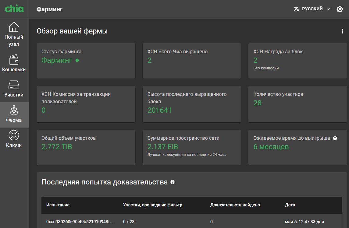Image resolution: width=349 pixels, height=228 pixels.
Task: Click expected time value 6 месяцев
Action: (x=271, y=147)
